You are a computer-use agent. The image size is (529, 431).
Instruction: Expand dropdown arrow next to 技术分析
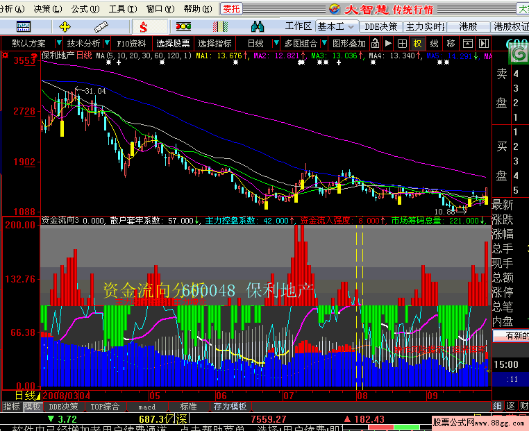tap(107, 43)
